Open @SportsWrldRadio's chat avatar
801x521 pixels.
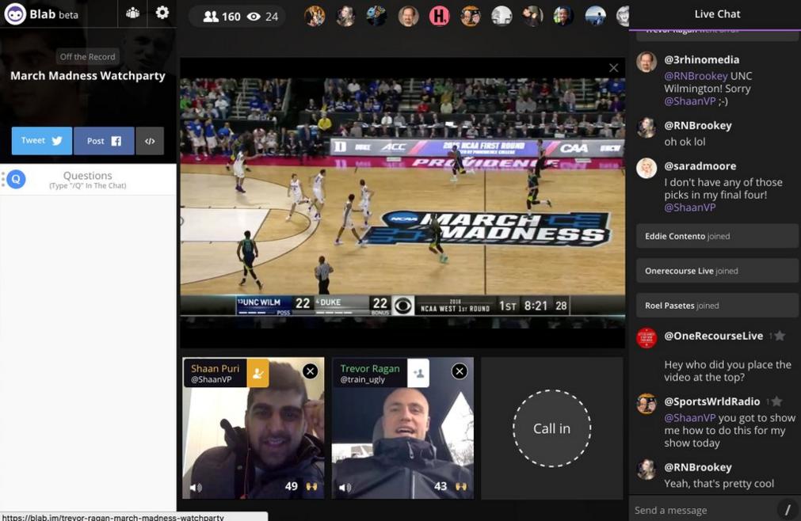pyautogui.click(x=647, y=404)
